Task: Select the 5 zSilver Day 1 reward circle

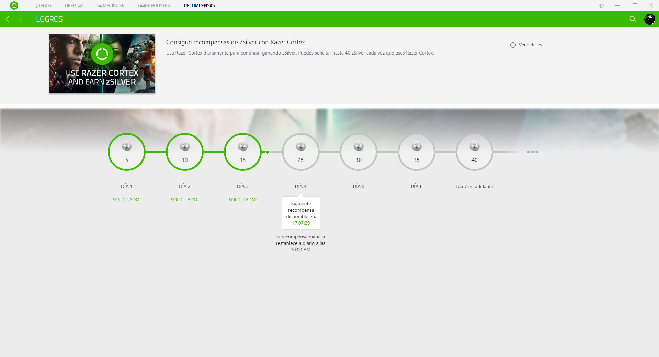Action: [x=127, y=152]
